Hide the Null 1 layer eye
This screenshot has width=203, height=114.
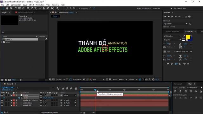tap(2, 95)
